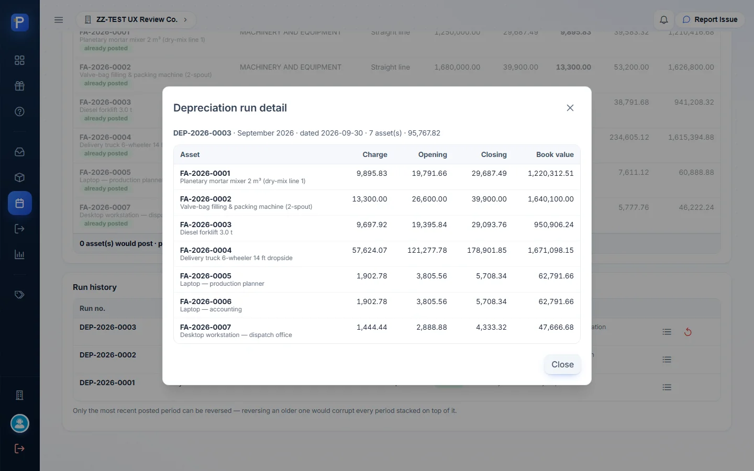This screenshot has width=754, height=471.
Task: Open the building icon in sidebar
Action: pyautogui.click(x=20, y=395)
